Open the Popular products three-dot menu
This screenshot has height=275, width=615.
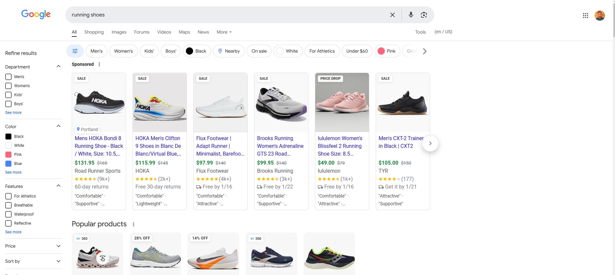[134, 224]
